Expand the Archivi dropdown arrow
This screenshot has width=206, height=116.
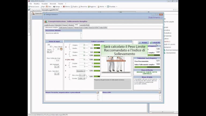pos(105,6)
